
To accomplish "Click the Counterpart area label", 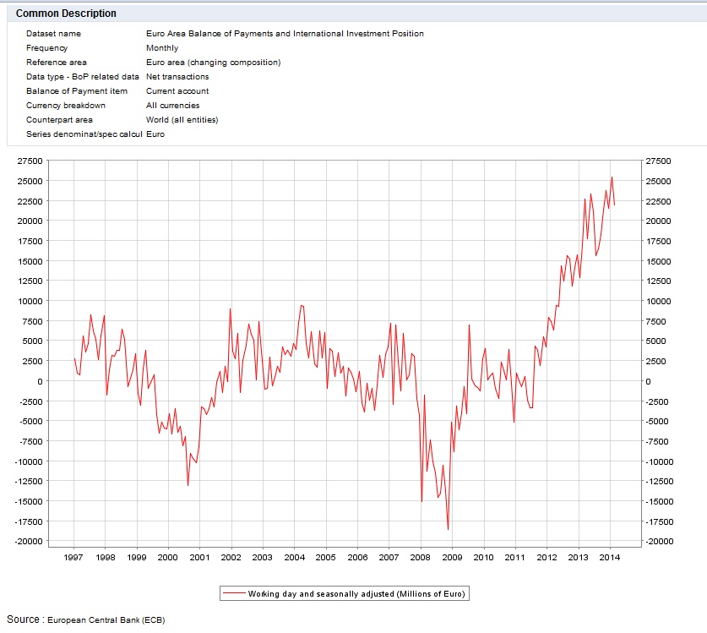I will click(59, 120).
